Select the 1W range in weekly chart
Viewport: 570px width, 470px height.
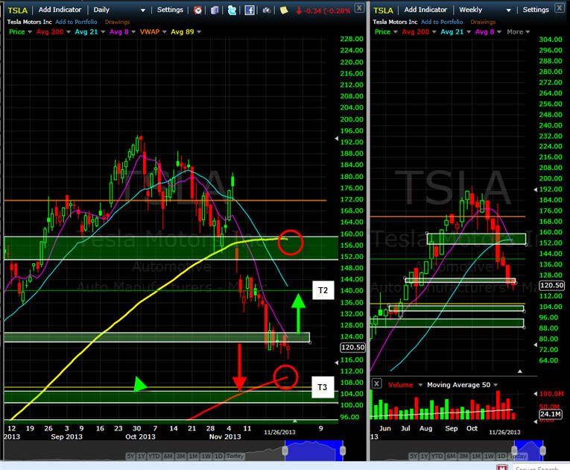point(490,456)
